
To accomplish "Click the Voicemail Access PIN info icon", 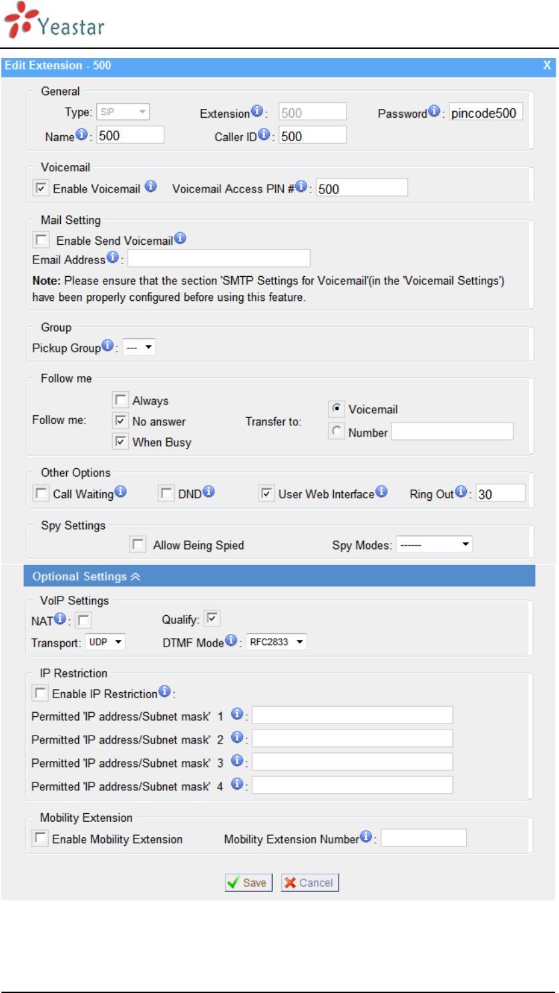I will pos(301,187).
